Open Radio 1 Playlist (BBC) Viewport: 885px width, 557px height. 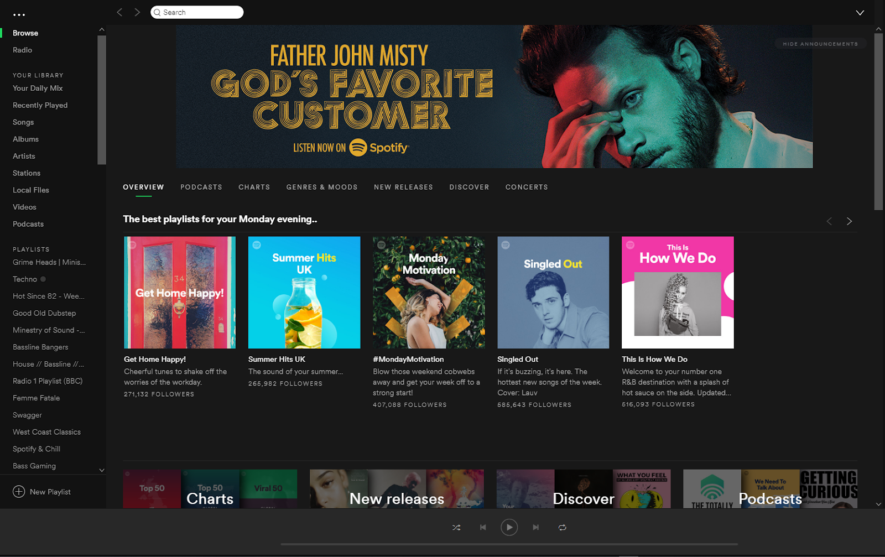coord(48,381)
